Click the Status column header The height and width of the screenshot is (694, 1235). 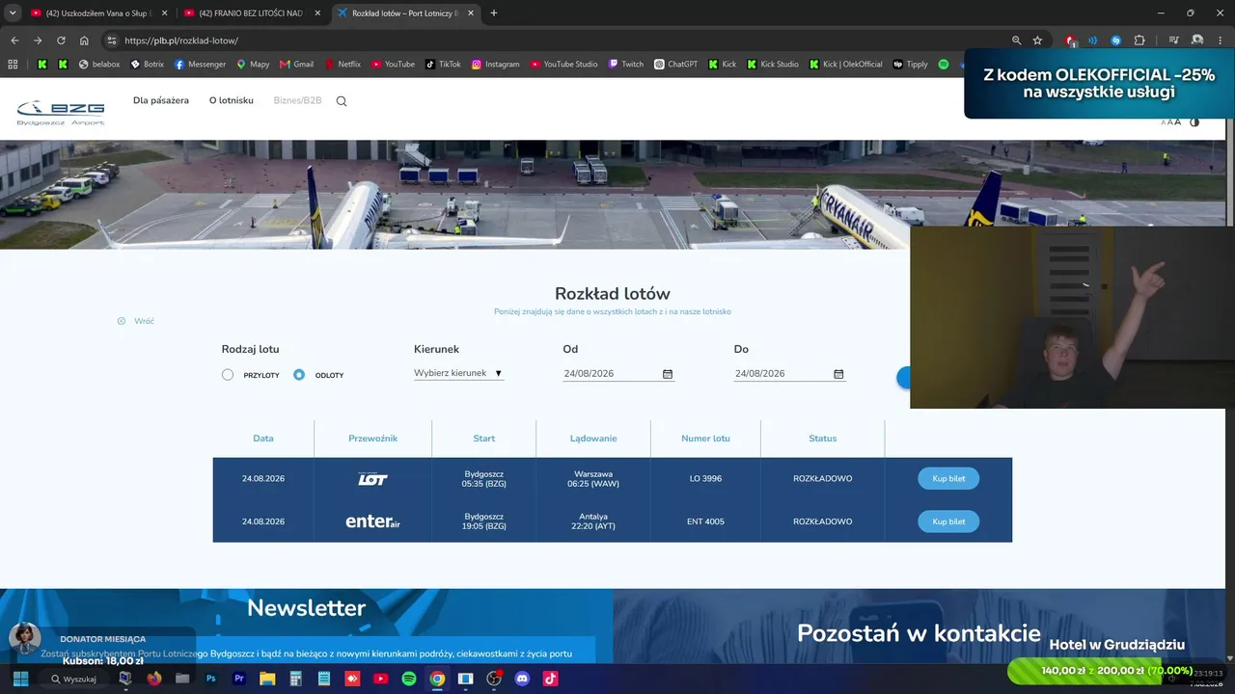[x=823, y=439]
